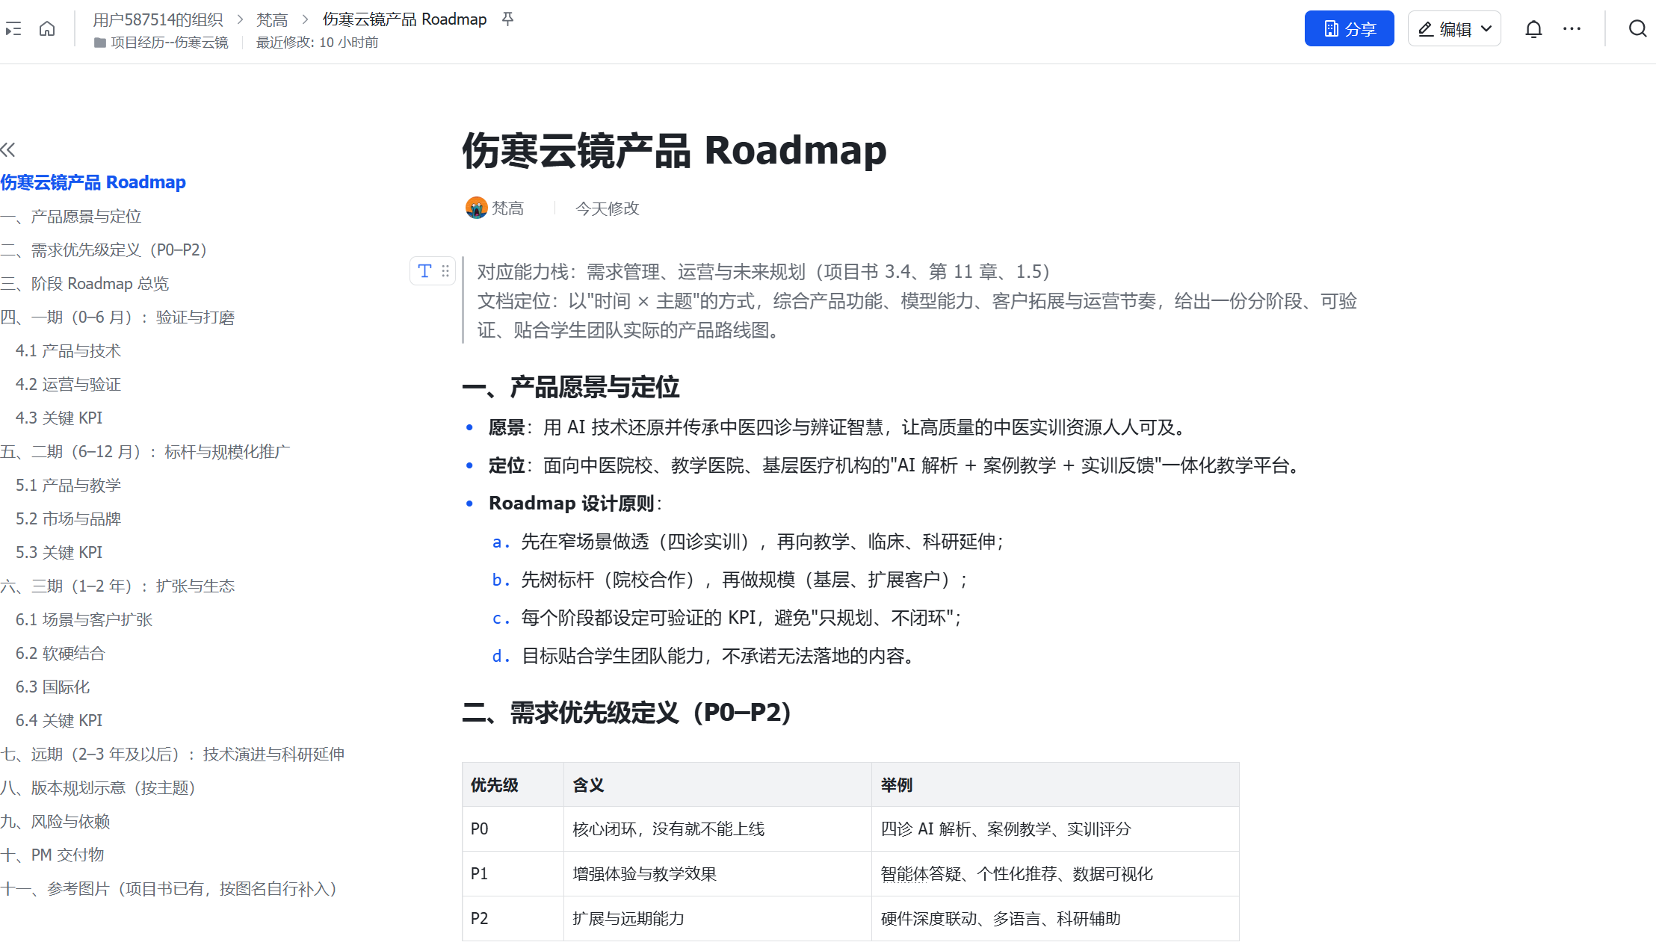Pin the document with the pin icon
Image resolution: width=1656 pixels, height=951 pixels.
[x=508, y=19]
